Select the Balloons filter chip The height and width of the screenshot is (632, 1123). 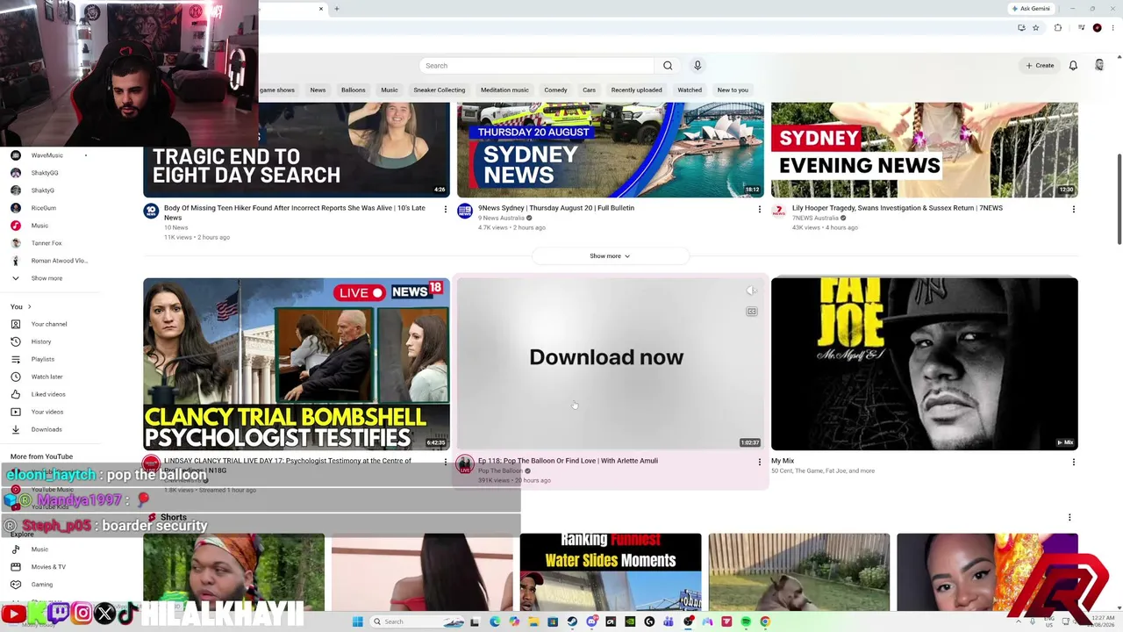click(354, 90)
